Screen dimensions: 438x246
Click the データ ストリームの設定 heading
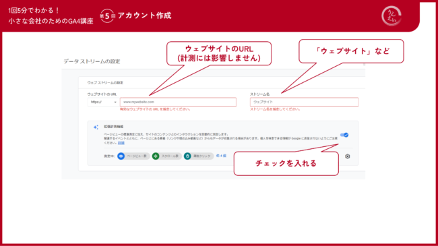(x=92, y=61)
